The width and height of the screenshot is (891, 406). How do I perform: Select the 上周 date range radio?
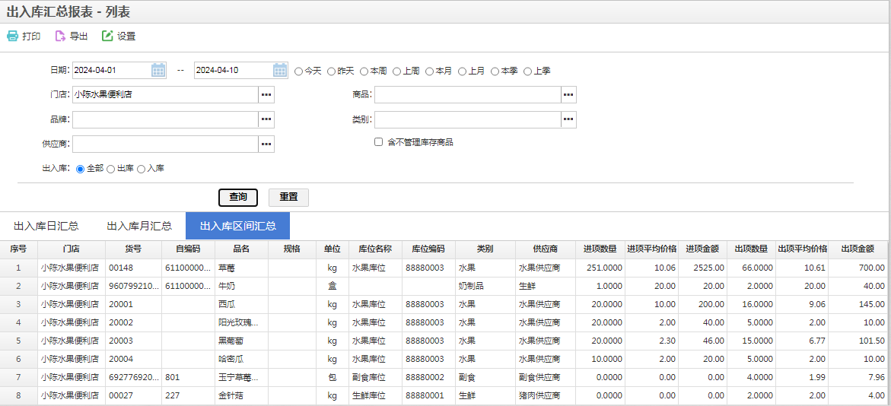[x=396, y=71]
